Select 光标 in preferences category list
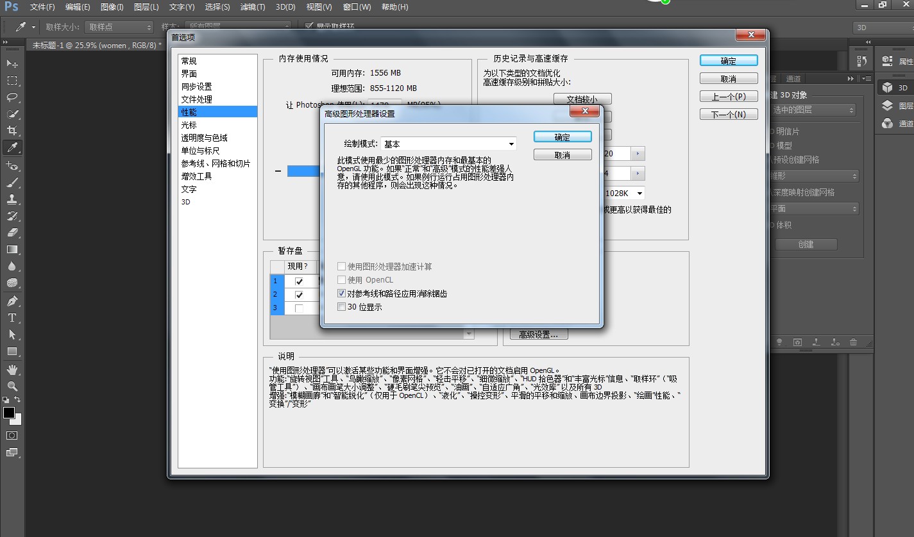Image resolution: width=914 pixels, height=537 pixels. click(217, 125)
